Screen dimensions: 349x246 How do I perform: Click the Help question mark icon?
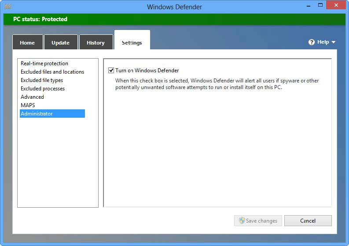[x=312, y=42]
